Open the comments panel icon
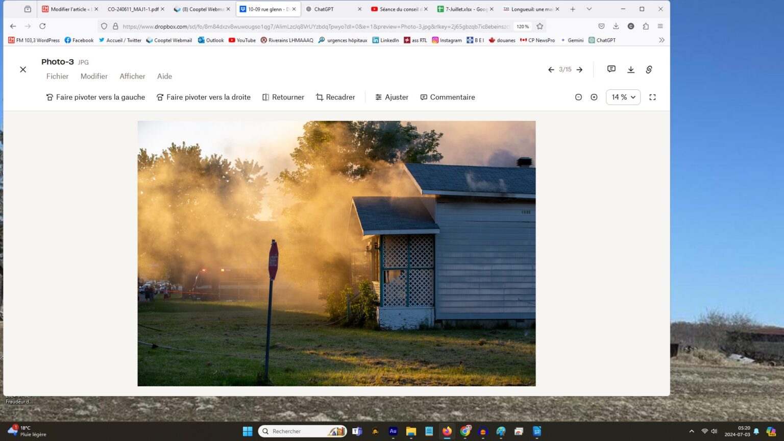Screen dimensions: 784x441 coord(611,69)
